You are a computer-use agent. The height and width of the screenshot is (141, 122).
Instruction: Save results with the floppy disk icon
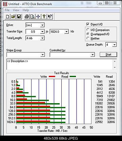point(19,17)
